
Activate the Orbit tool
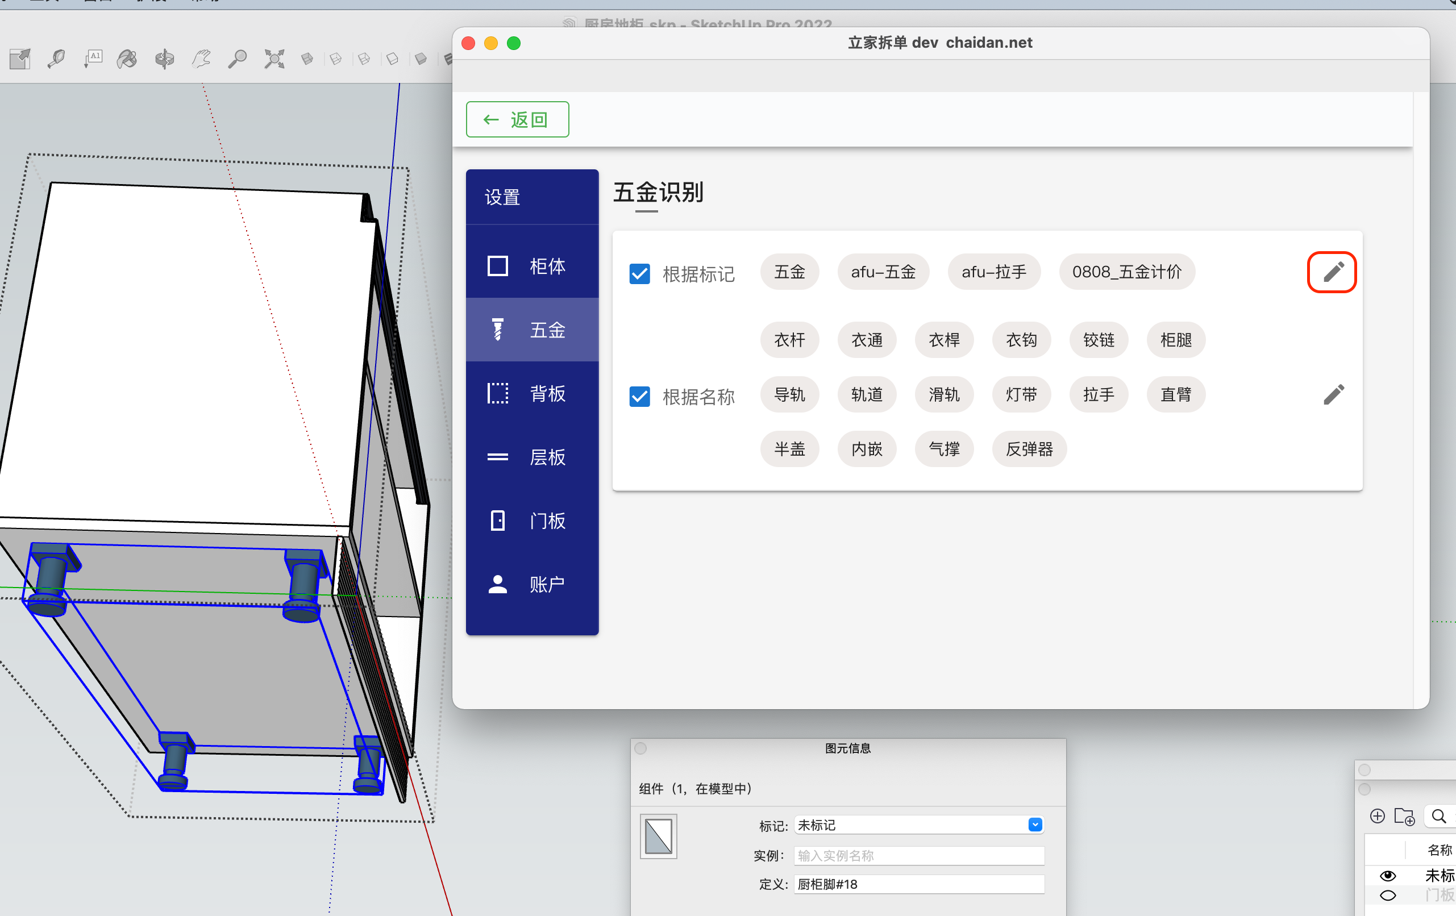click(164, 59)
